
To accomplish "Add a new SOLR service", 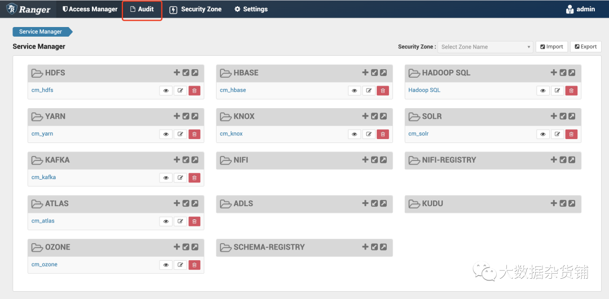I will click(554, 116).
